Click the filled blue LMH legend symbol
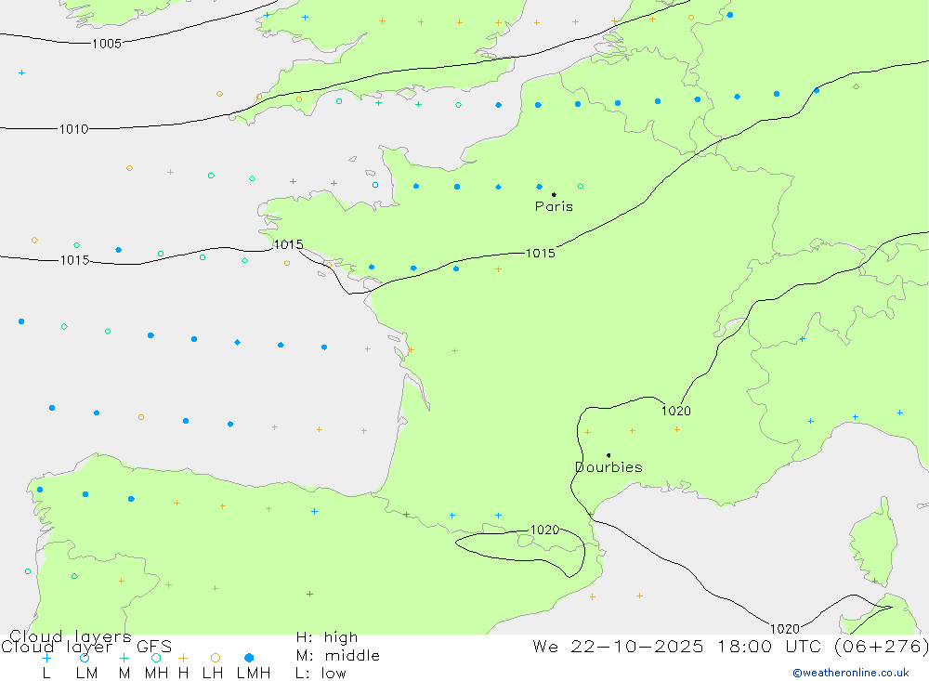Image resolution: width=929 pixels, height=681 pixels. (249, 658)
